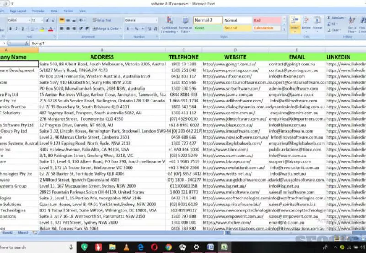
Task: Open the AutoSum function
Action: [335, 18]
